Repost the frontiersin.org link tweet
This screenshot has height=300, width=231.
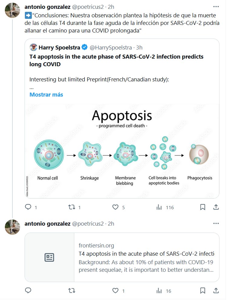tap(72, 291)
